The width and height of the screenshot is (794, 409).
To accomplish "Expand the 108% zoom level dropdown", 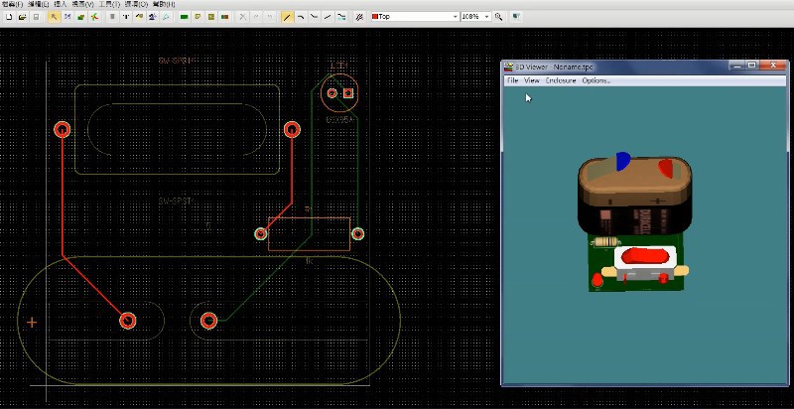I will coord(486,17).
